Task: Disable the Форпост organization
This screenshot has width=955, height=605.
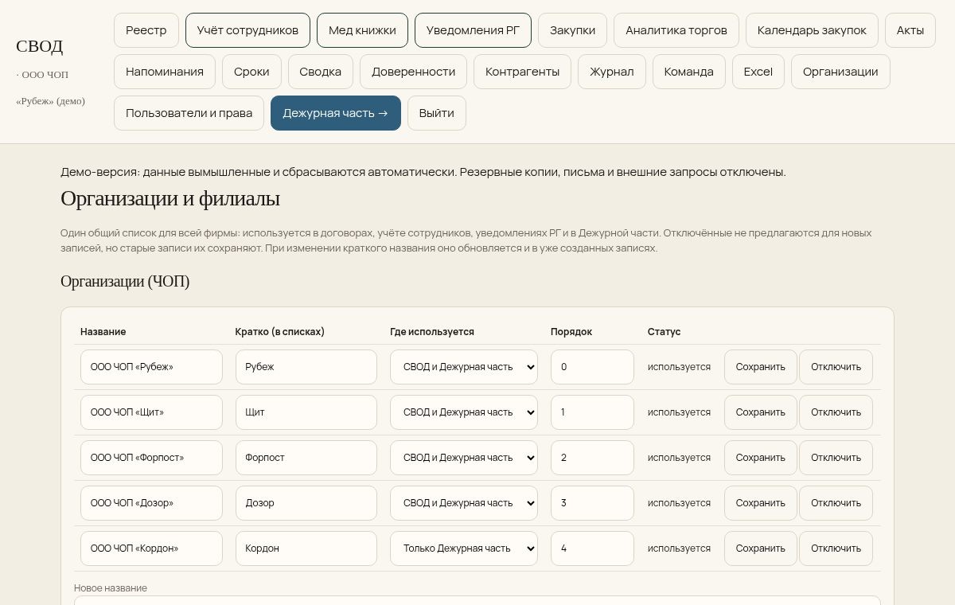Action: pyautogui.click(x=836, y=458)
